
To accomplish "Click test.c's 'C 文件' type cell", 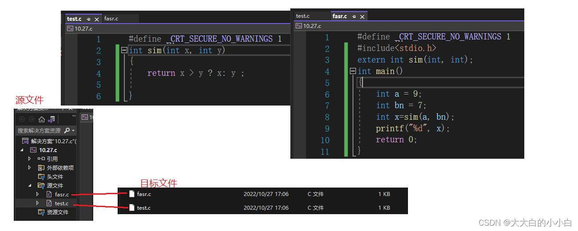I will [x=316, y=208].
